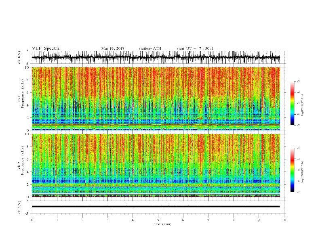This screenshot has width=320, height=247.
Task: Click the "10" kHz tick on ch.2 spectrogram
Action: 27,134
